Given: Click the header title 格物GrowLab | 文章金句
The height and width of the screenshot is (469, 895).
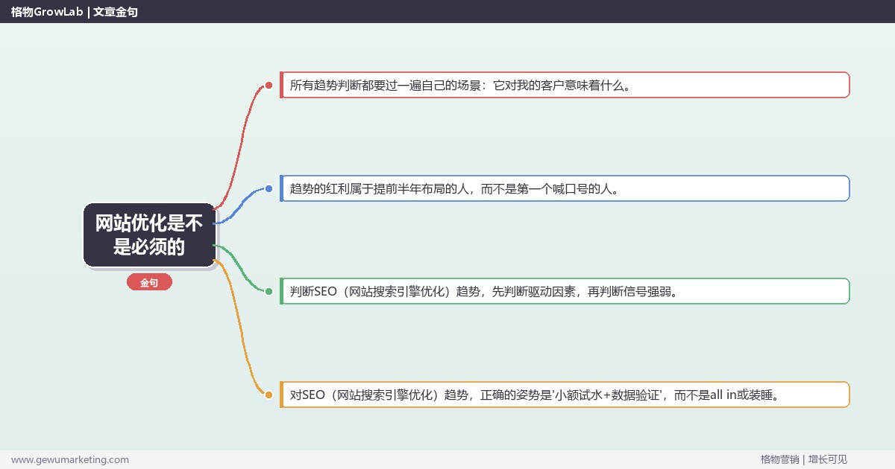Looking at the screenshot, I should coord(75,12).
